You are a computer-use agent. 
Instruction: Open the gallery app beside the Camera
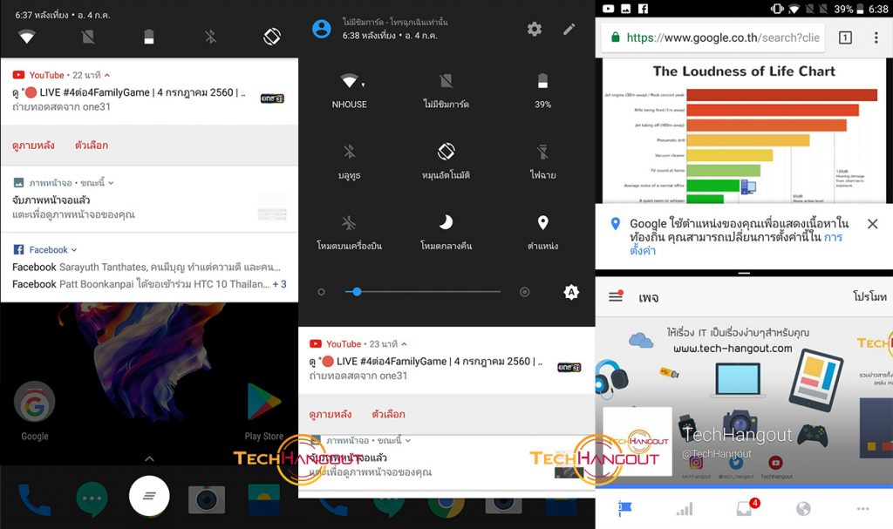[263, 499]
